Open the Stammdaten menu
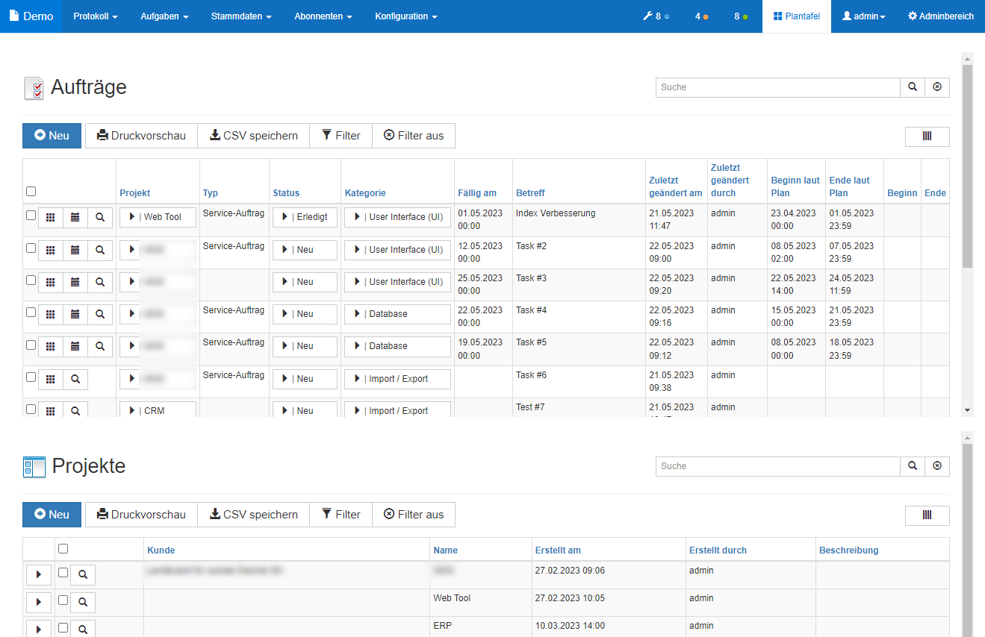 pos(241,16)
